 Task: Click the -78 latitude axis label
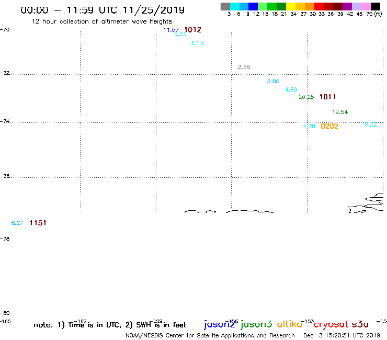[5, 239]
